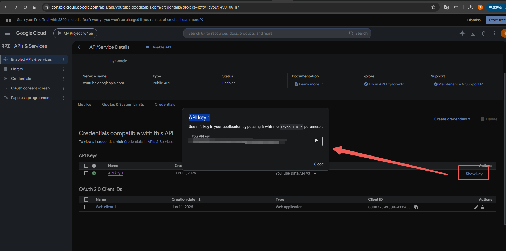The image size is (506, 251).
Task: Open the My Project 16456 project picker
Action: coord(75,33)
